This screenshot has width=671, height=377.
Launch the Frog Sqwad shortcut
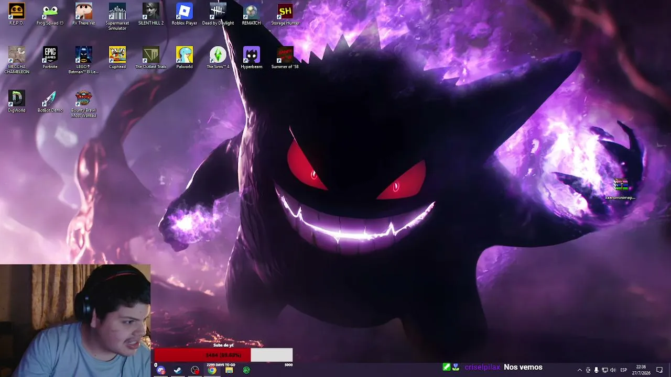click(x=50, y=14)
